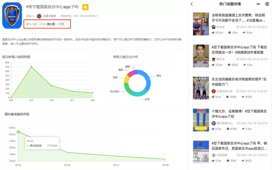Select the yellow 政务 donut segment
This screenshot has width=272, height=170.
pyautogui.click(x=127, y=79)
